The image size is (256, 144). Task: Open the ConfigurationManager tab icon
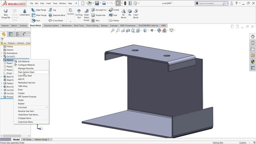click(18, 34)
